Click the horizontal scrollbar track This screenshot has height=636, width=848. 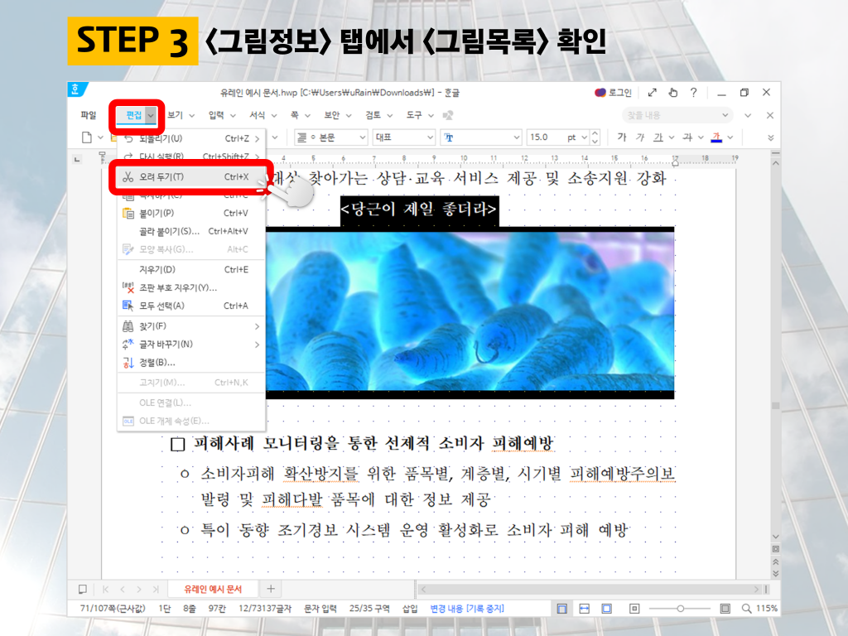coord(590,589)
